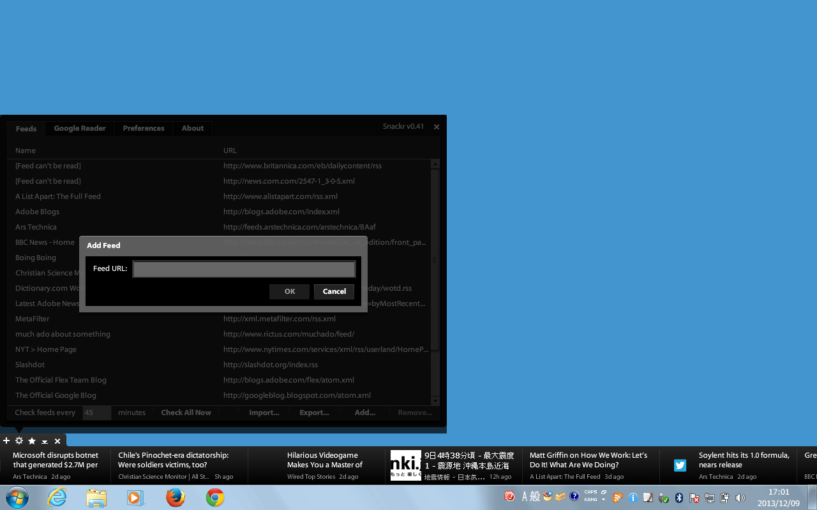Switch to the Google Reader tab
Image resolution: width=817 pixels, height=510 pixels.
tap(80, 128)
